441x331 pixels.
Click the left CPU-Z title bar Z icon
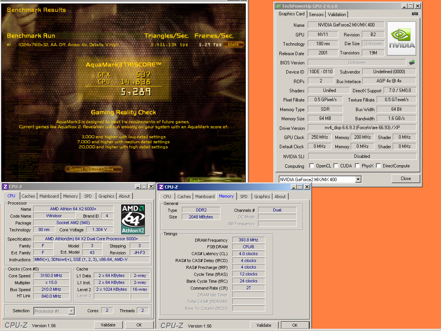[x=5, y=187]
